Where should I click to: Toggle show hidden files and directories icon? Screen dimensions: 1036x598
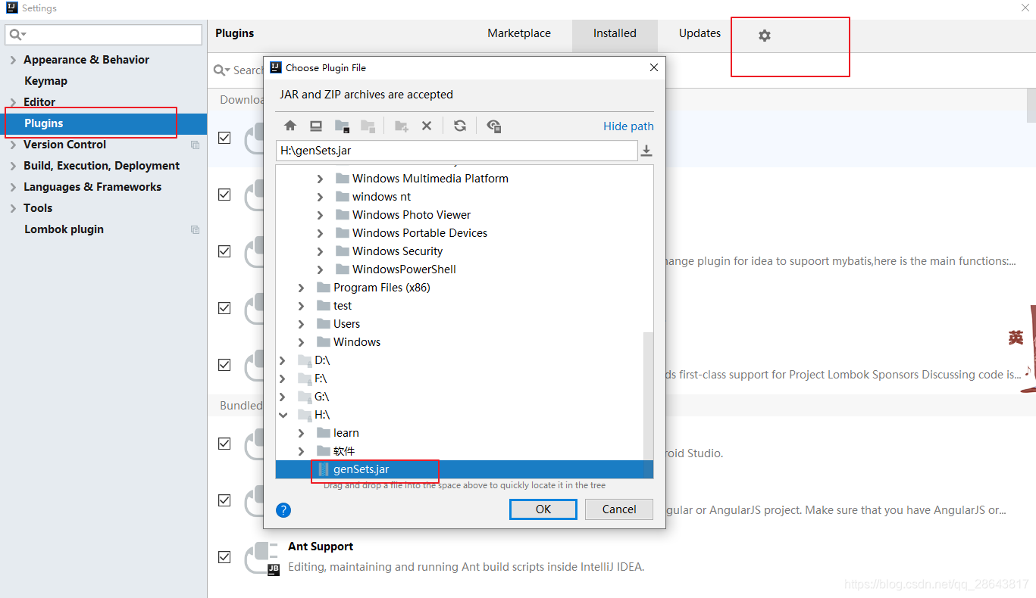pos(494,126)
